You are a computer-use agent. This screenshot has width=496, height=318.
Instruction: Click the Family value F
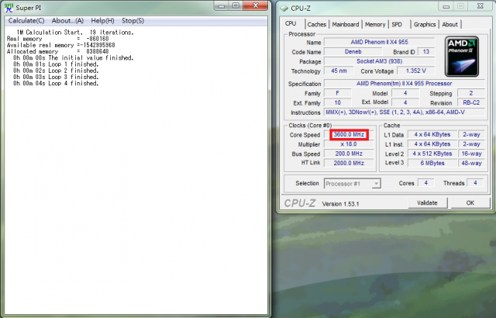tap(338, 93)
